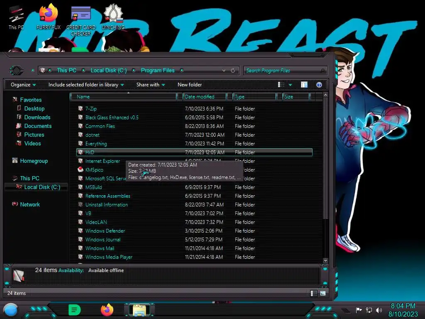425x319 pixels.
Task: Sort by the Type column header
Action: [x=254, y=97]
